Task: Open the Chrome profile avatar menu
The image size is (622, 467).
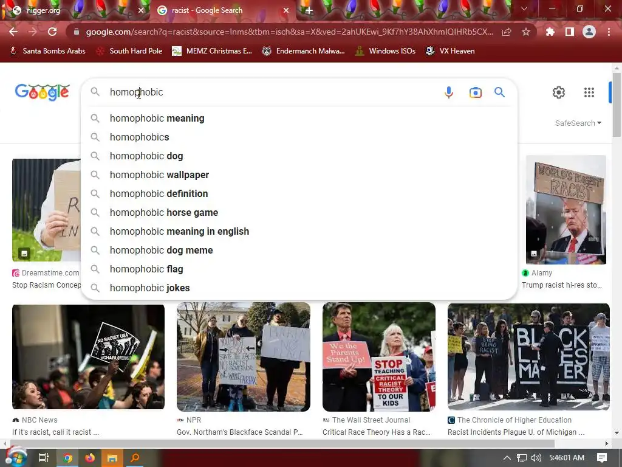Action: (589, 32)
